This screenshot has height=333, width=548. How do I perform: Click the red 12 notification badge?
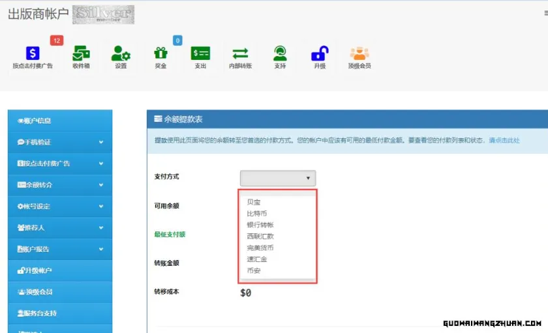57,40
